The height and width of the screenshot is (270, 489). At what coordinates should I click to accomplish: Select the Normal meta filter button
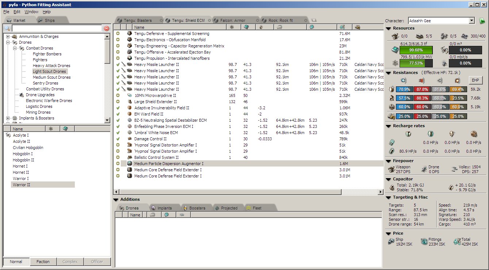(16, 262)
